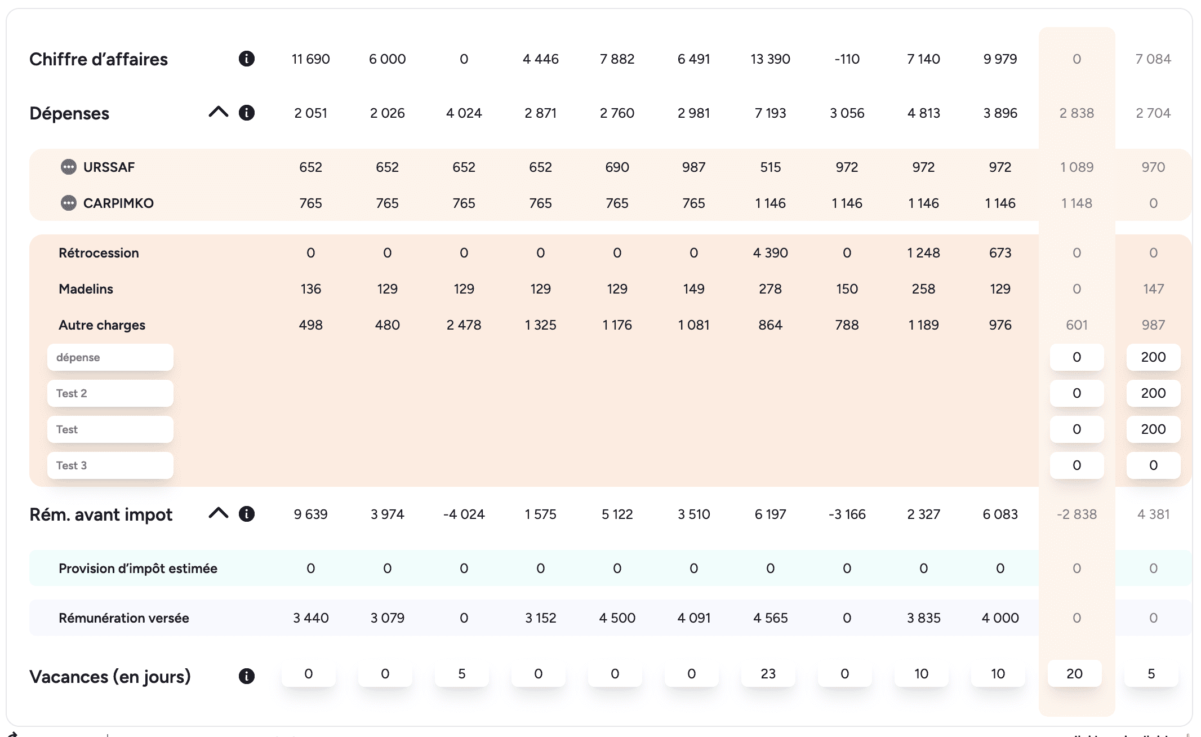Click the vacation days field showing 23
Image resolution: width=1201 pixels, height=737 pixels.
coord(768,674)
